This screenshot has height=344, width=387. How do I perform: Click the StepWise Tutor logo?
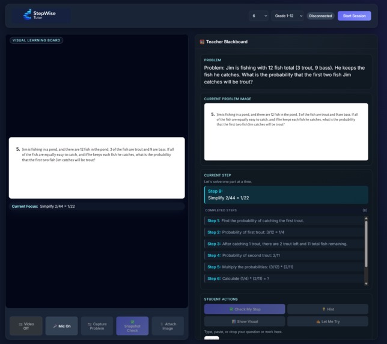[x=40, y=15]
